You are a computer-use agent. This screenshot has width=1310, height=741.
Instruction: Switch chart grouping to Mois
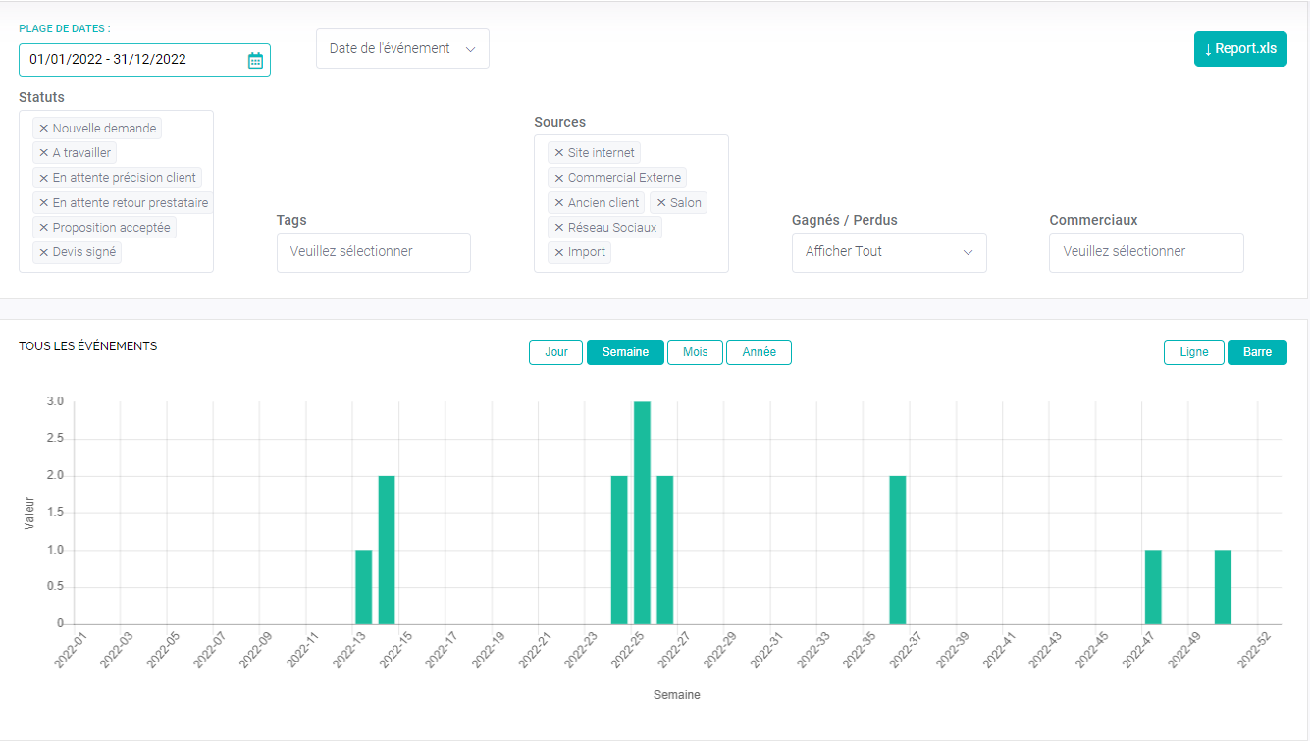click(695, 352)
